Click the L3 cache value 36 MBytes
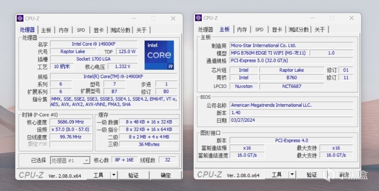Image resolution: width=379 pixels, height=191 pixels. 149,144
